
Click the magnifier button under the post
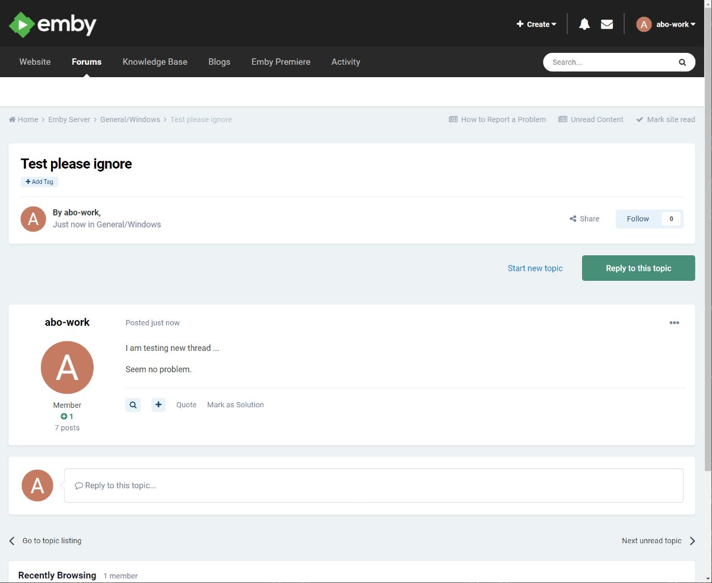click(x=133, y=405)
